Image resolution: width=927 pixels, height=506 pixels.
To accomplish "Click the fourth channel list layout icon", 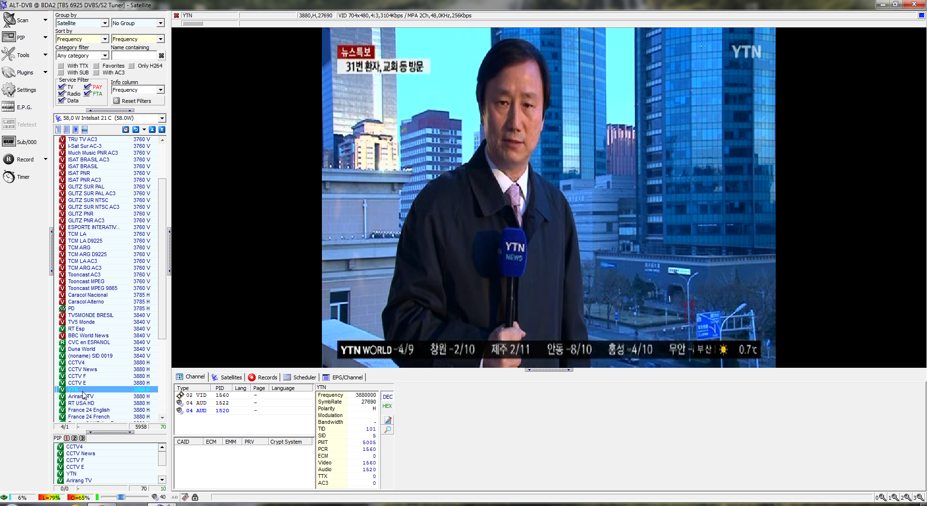I will [x=85, y=130].
